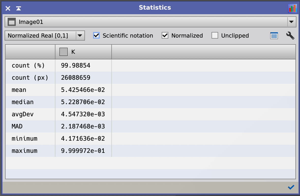The height and width of the screenshot is (196, 300).
Task: Click the Statistics histogram icon in title bar
Action: pyautogui.click(x=292, y=8)
